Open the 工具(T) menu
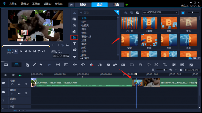Screen dimensions: 202x113 36,4
